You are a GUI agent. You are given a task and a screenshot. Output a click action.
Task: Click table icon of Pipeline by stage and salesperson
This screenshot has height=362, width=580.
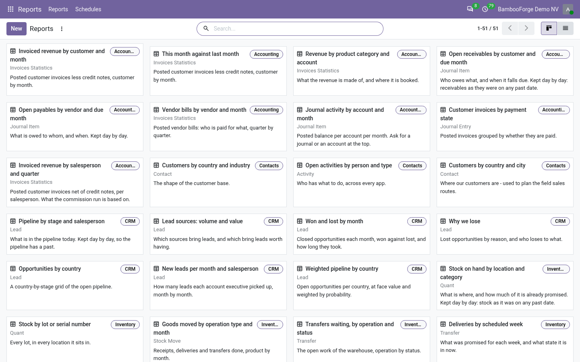click(x=13, y=221)
